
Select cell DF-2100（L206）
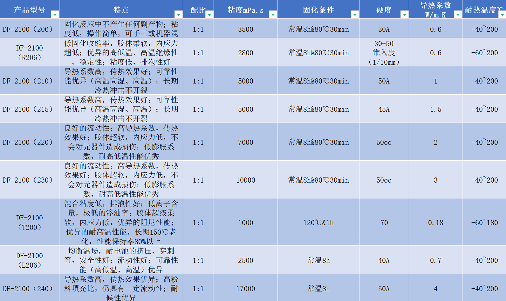click(30, 260)
